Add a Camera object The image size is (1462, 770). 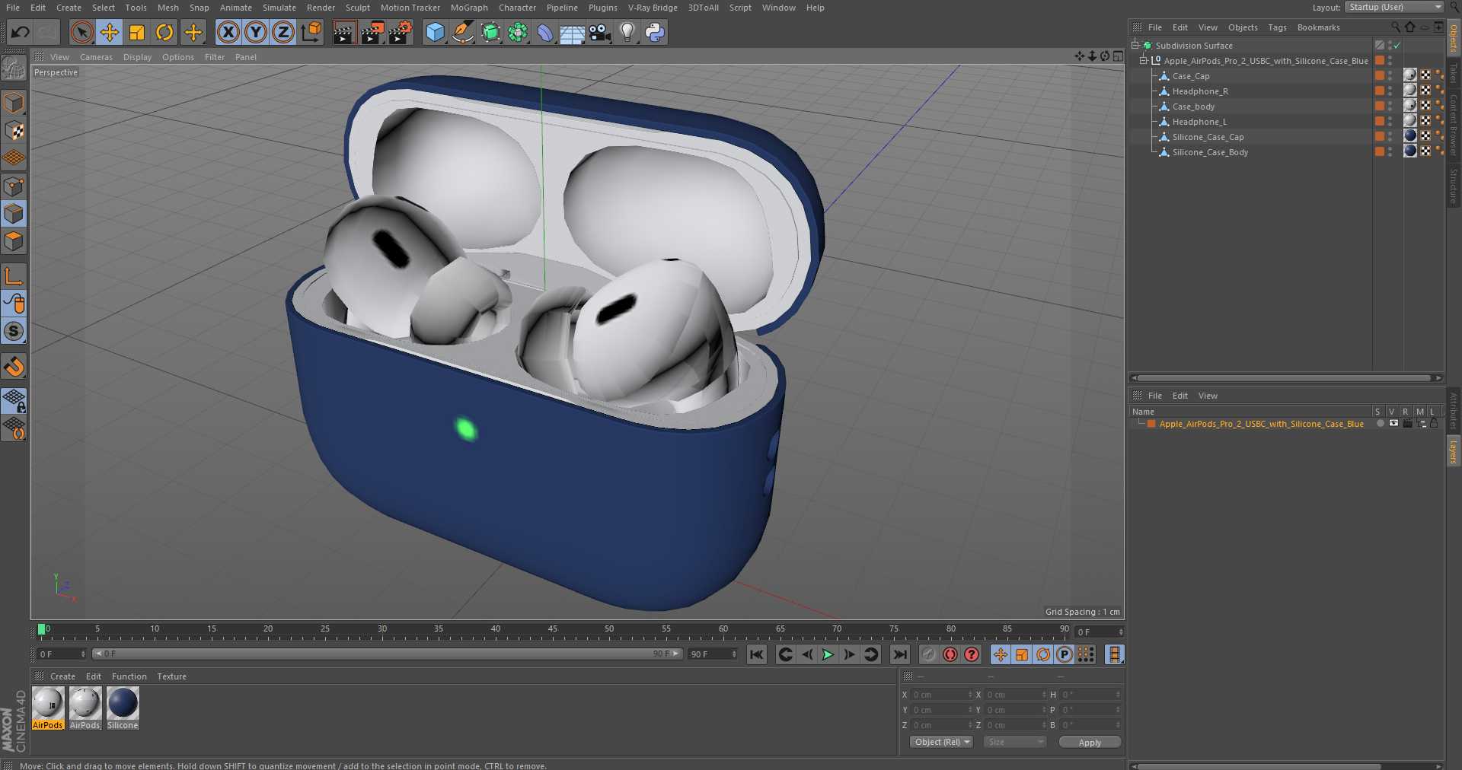click(x=600, y=32)
